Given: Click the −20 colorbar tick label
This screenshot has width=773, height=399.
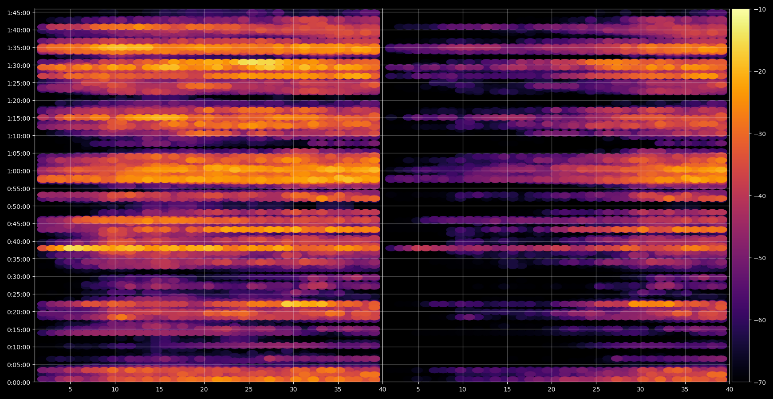Looking at the screenshot, I should click(x=759, y=71).
